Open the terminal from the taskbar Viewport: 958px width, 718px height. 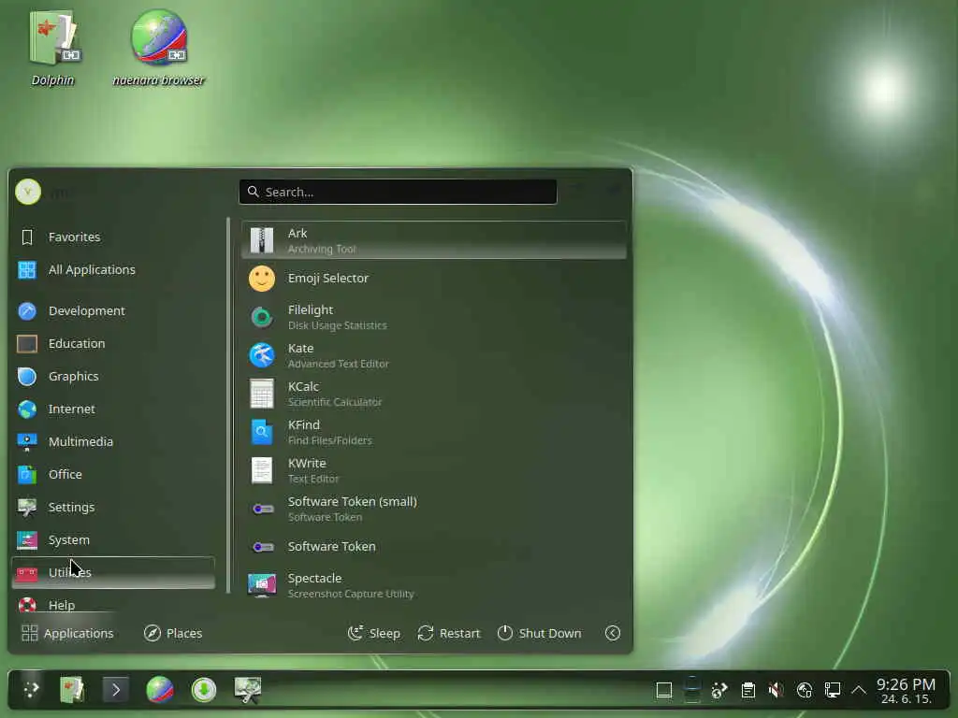[x=115, y=690]
